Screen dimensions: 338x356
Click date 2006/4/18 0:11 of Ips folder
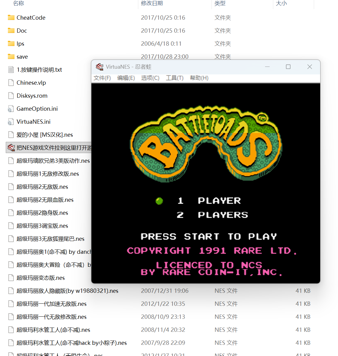[x=161, y=44]
